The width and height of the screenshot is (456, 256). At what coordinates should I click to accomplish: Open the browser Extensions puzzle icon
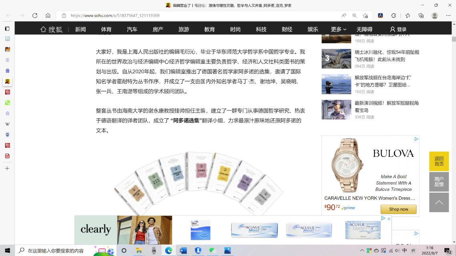pos(394,16)
